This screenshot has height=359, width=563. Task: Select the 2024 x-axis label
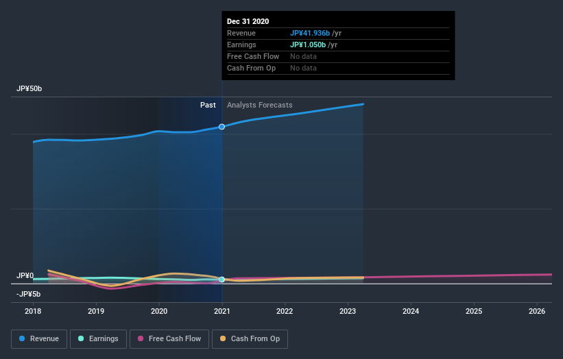[x=411, y=311]
